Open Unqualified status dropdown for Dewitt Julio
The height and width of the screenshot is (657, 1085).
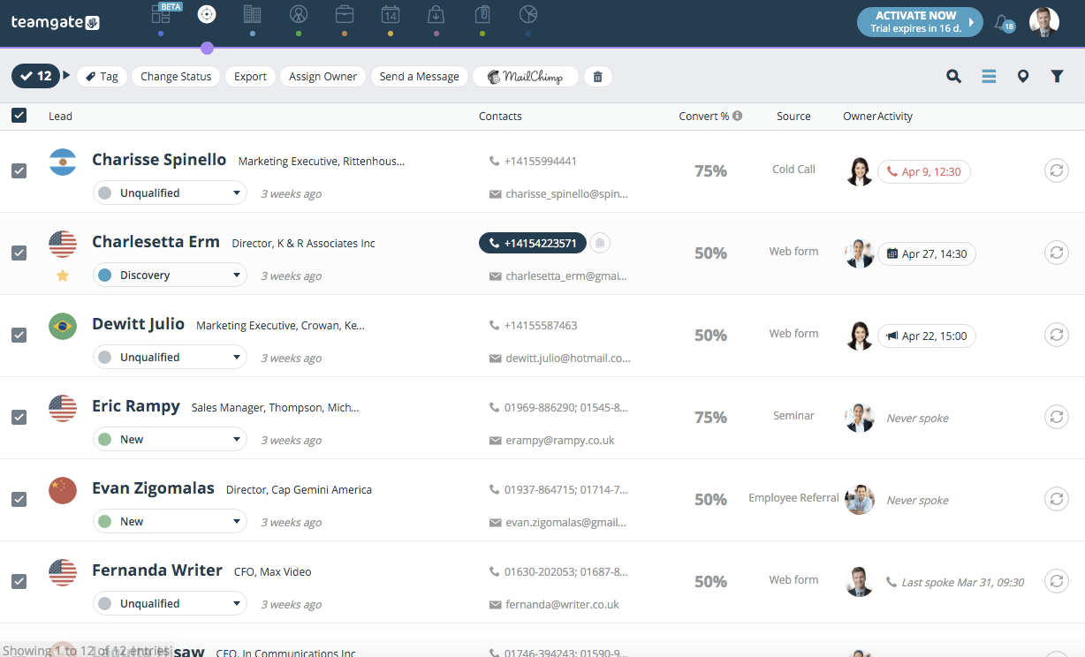point(170,358)
